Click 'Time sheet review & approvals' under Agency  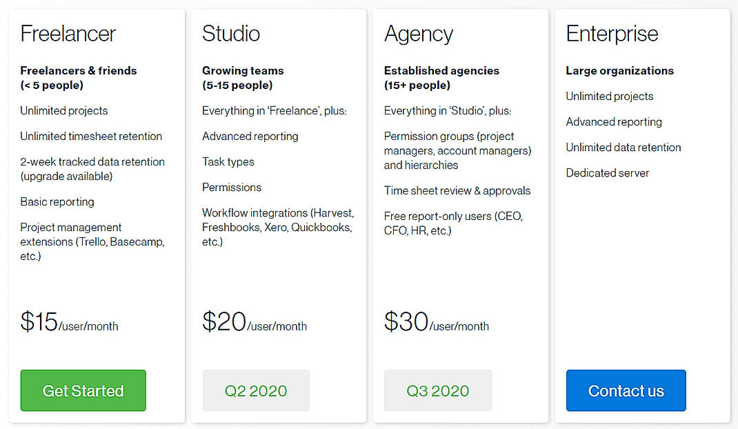coord(457,190)
